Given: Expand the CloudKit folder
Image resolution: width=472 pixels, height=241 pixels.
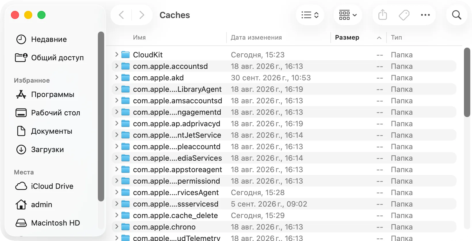Looking at the screenshot, I should pos(117,55).
